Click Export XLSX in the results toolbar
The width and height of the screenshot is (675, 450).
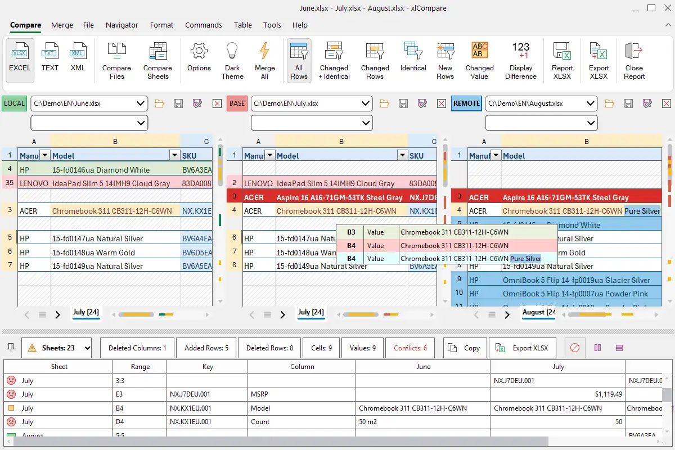[x=523, y=348]
